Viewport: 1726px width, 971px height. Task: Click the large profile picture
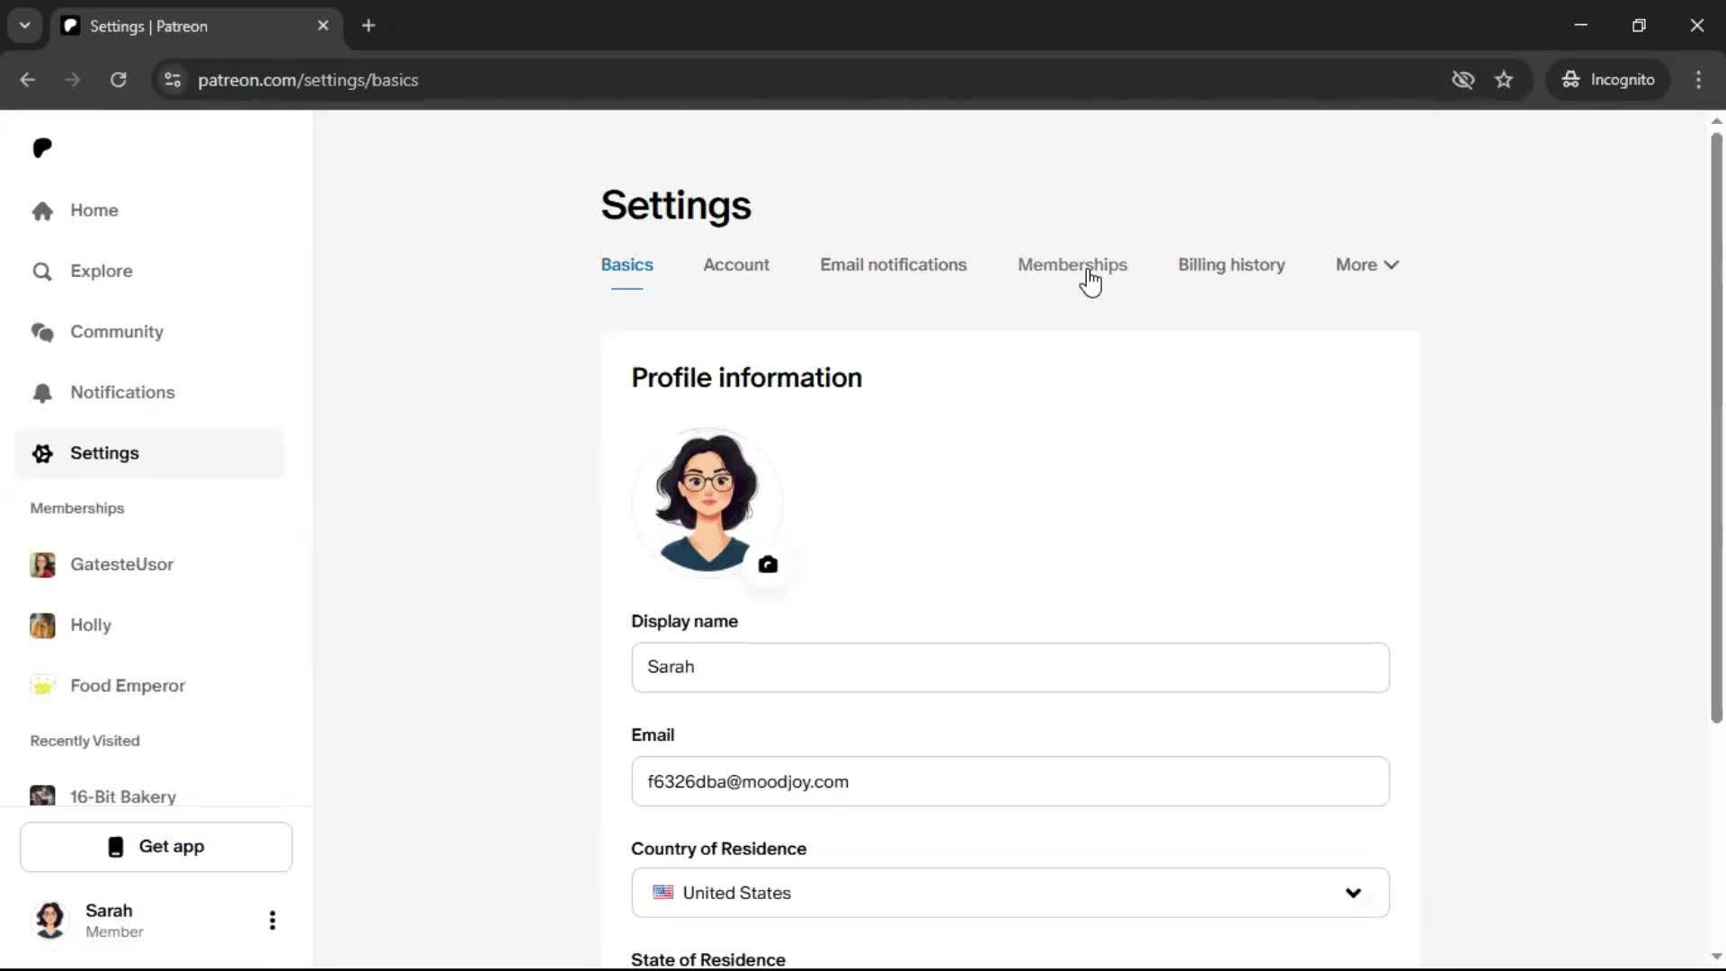707,503
